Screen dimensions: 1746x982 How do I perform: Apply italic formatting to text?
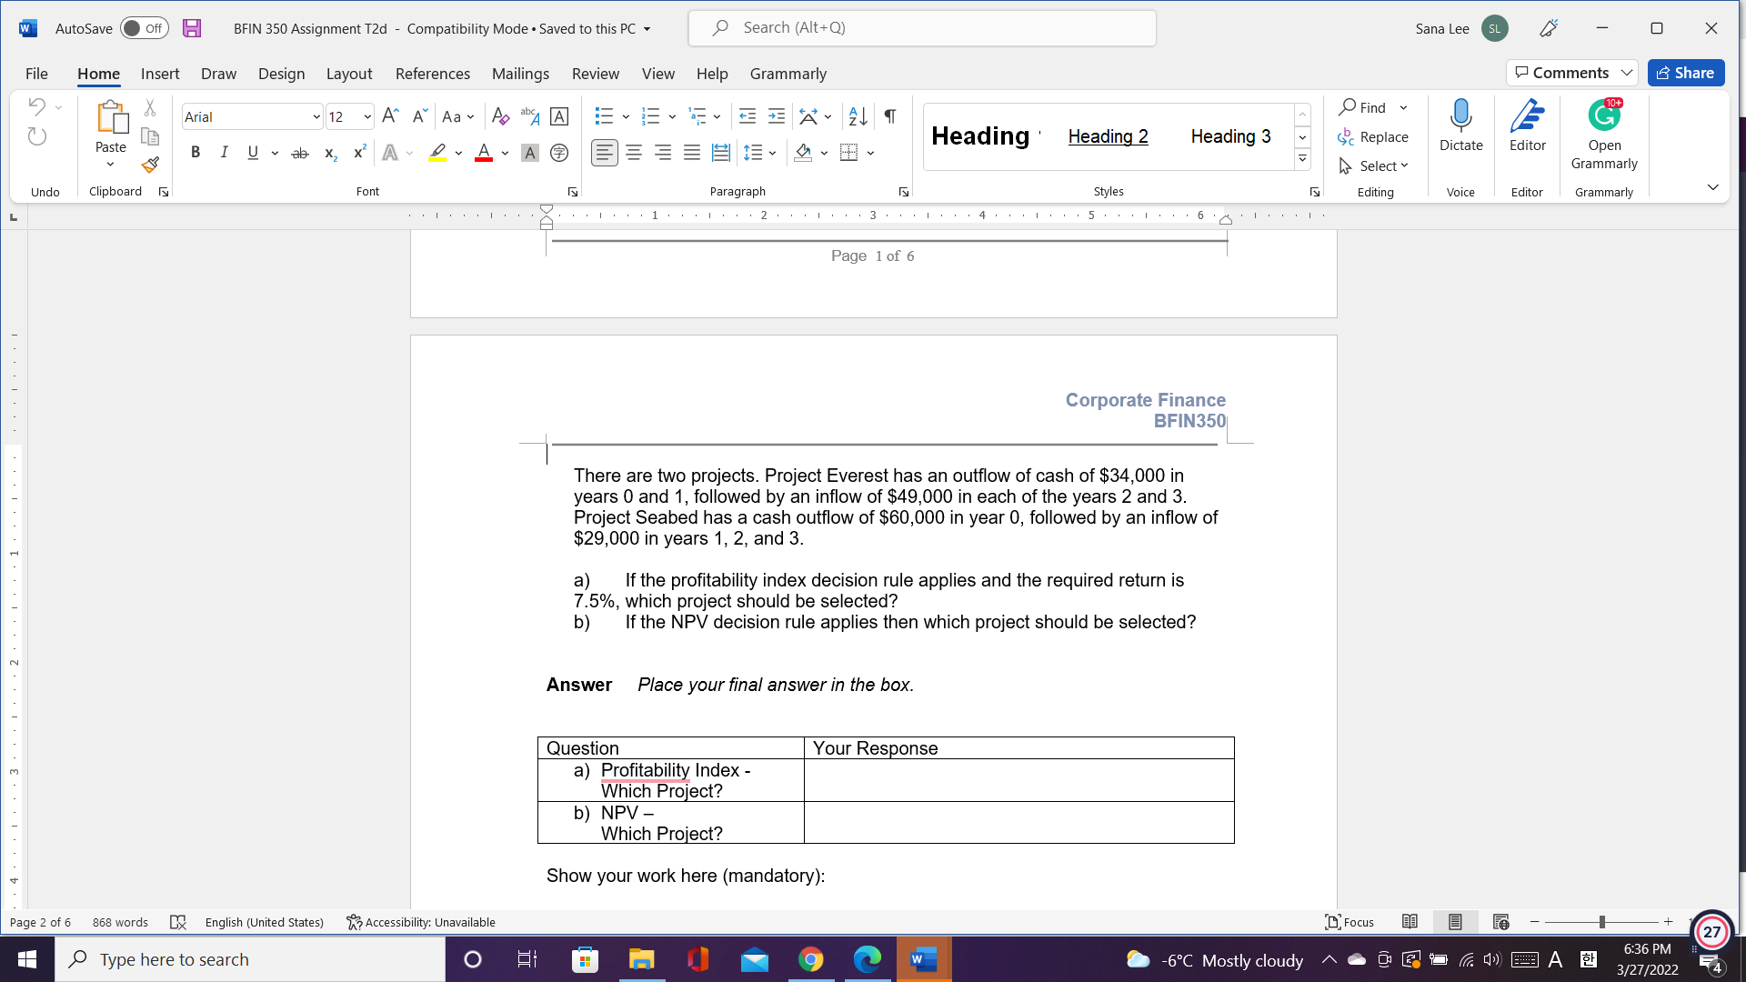point(224,152)
